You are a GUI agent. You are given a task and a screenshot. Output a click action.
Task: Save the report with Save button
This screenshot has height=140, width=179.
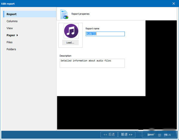(x=150, y=135)
